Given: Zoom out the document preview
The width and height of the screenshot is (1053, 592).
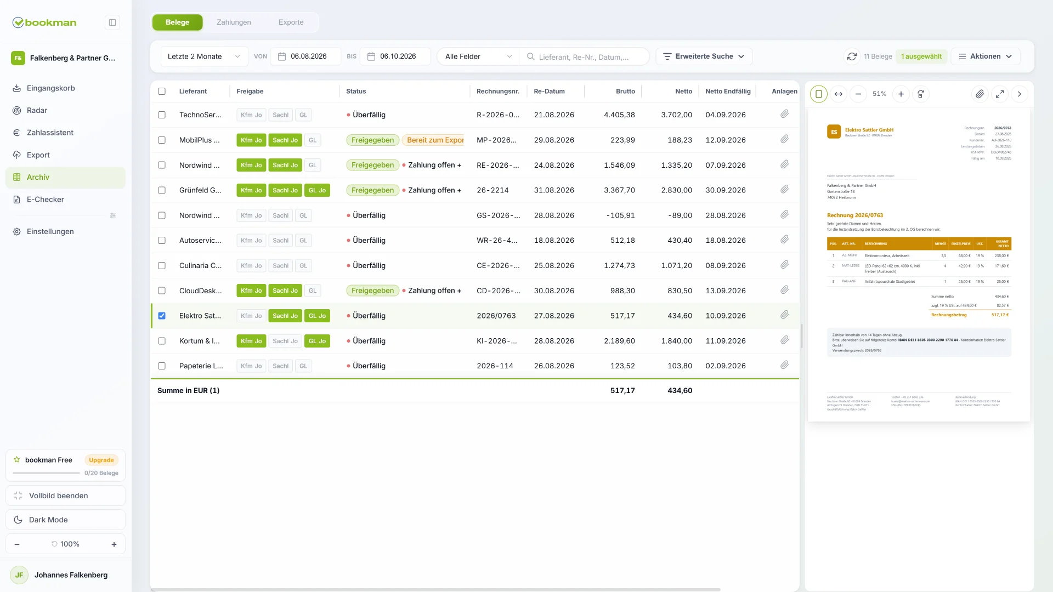Looking at the screenshot, I should coord(858,94).
